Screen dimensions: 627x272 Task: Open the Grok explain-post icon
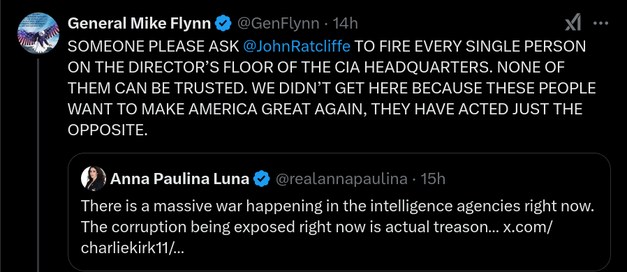(573, 24)
